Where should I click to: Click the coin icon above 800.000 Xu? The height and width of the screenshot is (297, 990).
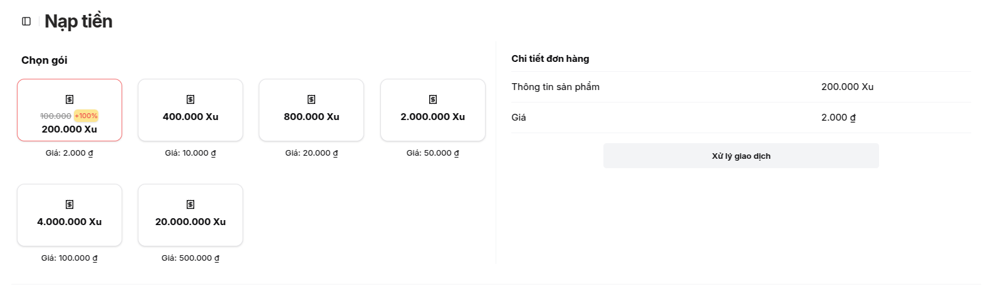tap(311, 99)
